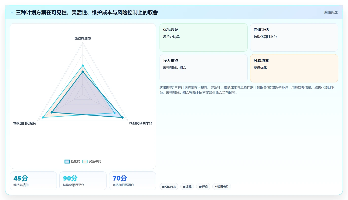
Task: Click the lightning icon beside the title
Action: pyautogui.click(x=12, y=12)
